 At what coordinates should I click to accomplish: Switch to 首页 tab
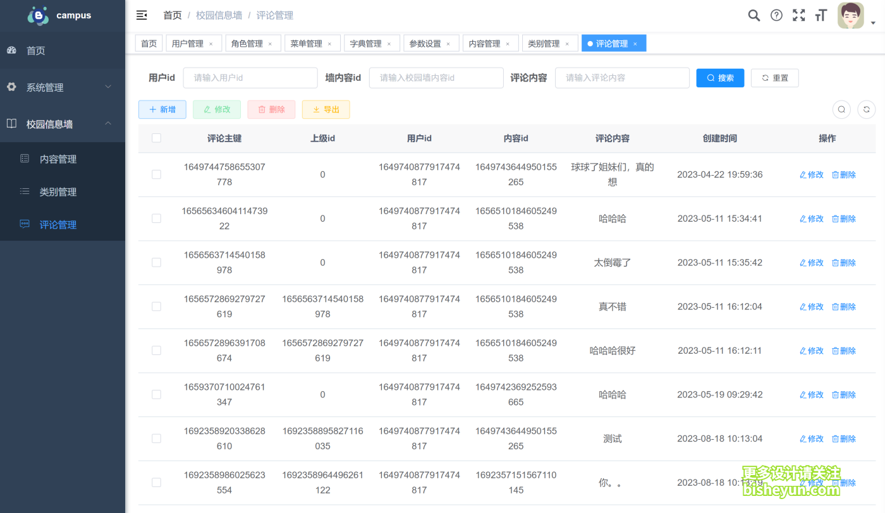[149, 43]
